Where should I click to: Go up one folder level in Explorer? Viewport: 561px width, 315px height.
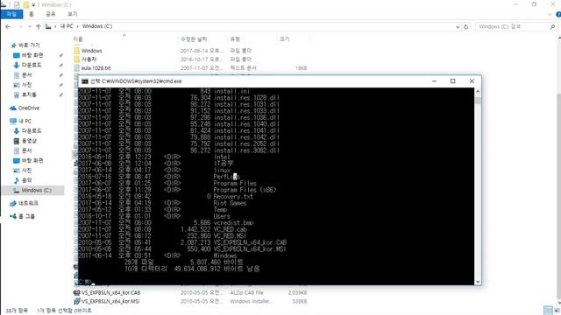click(x=38, y=26)
